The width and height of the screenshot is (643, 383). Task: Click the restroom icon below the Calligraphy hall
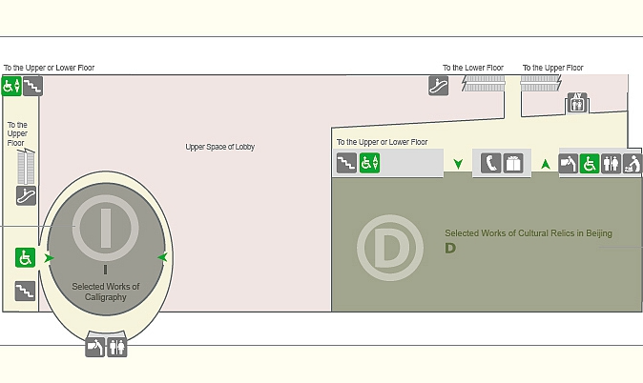117,347
